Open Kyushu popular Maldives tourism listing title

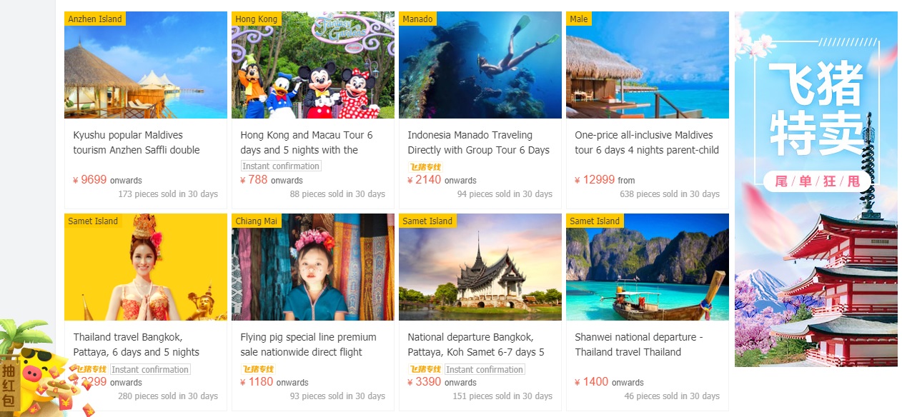[x=137, y=142]
